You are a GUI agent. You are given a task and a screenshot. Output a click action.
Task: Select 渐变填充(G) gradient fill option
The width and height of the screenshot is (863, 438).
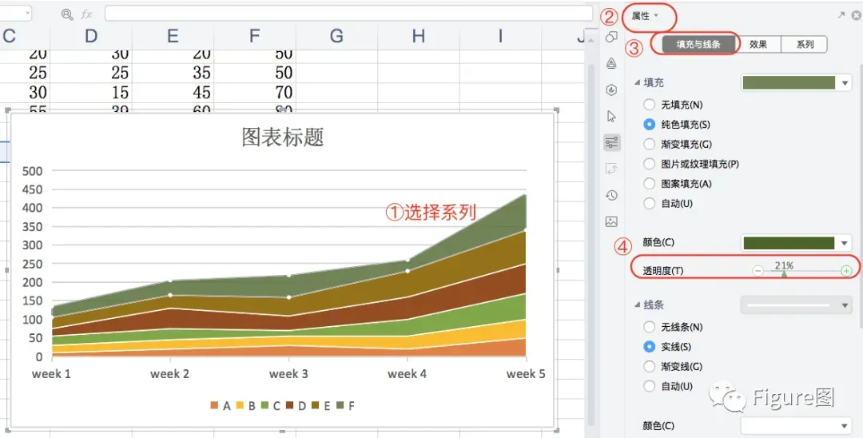click(x=650, y=144)
